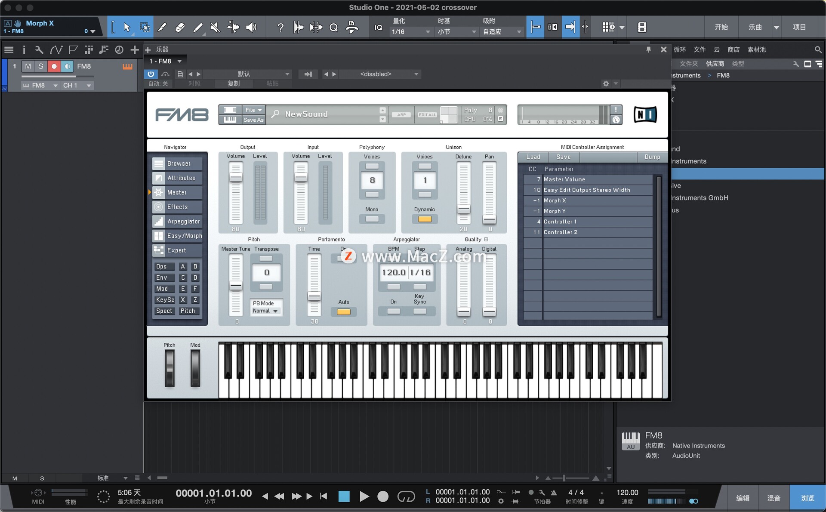This screenshot has height=512, width=826.
Task: Click the 开始 start page button
Action: click(x=721, y=27)
